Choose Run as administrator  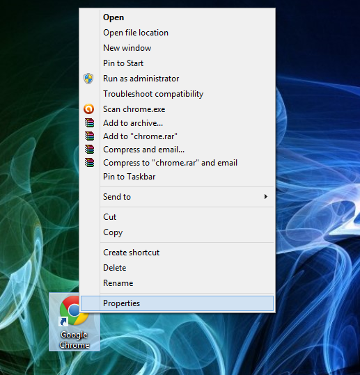tap(177, 79)
